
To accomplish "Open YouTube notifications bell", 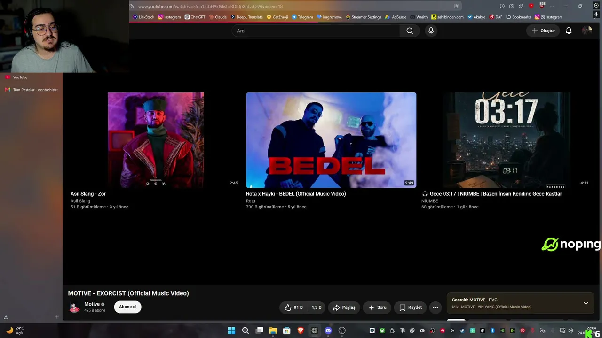I will (569, 31).
